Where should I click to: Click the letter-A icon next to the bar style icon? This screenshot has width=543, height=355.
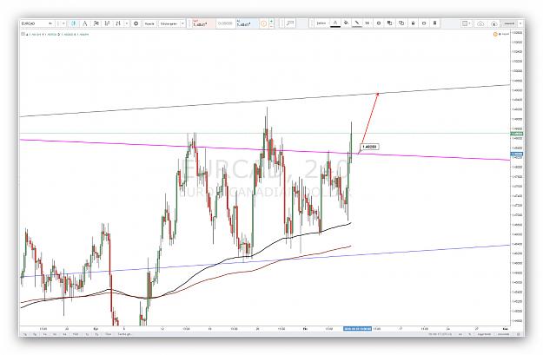[x=84, y=23]
